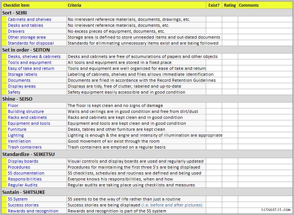The image size is (294, 215).
Task: Click the 'Standards for disposal' item
Action: click(x=31, y=43)
